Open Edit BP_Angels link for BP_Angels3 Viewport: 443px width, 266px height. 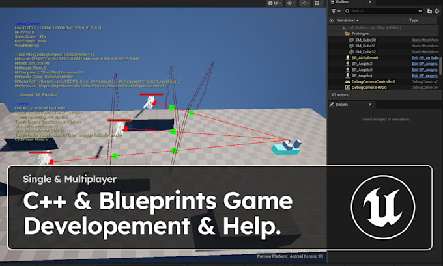tap(424, 70)
